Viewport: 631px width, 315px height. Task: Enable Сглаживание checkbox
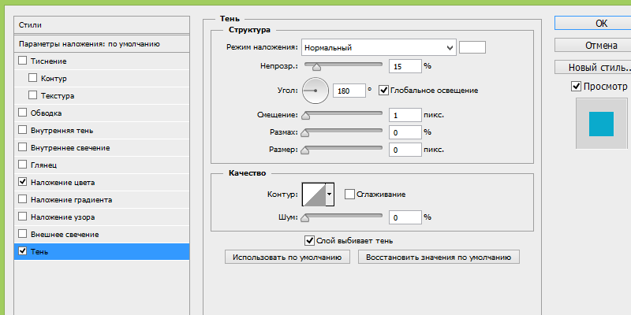[x=349, y=194]
